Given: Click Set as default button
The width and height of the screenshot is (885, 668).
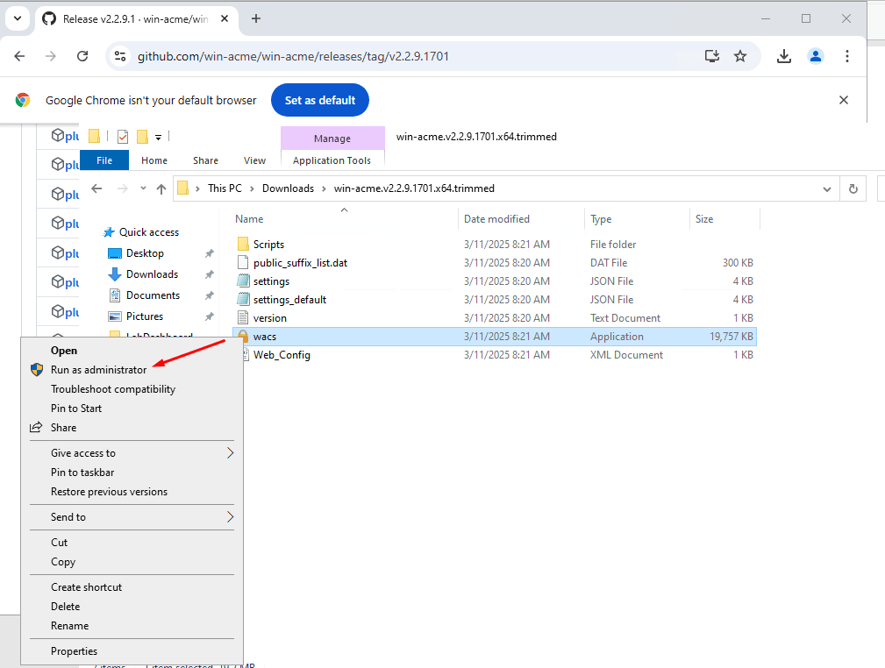Looking at the screenshot, I should [x=320, y=100].
